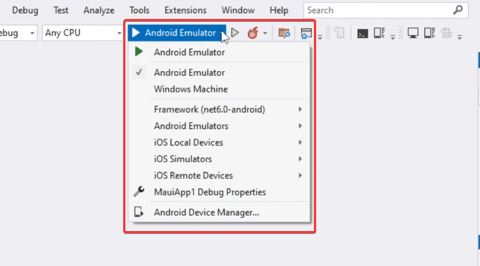Viewport: 480px width, 266px height.
Task: Open toolbar overflow arrow after browser home icon
Action: click(320, 37)
